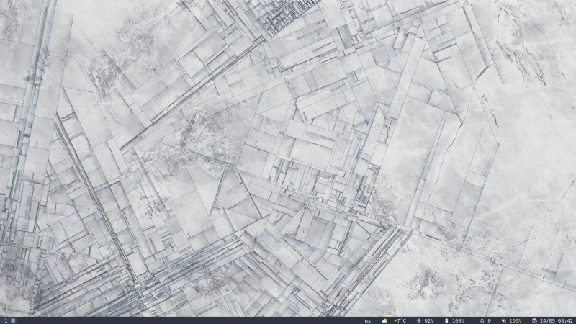576x324 pixels.
Task: Click the 02% CPU usage value
Action: (428, 320)
